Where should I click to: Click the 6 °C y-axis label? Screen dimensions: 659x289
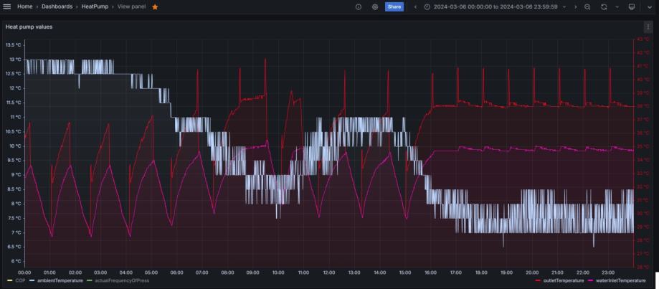click(16, 261)
